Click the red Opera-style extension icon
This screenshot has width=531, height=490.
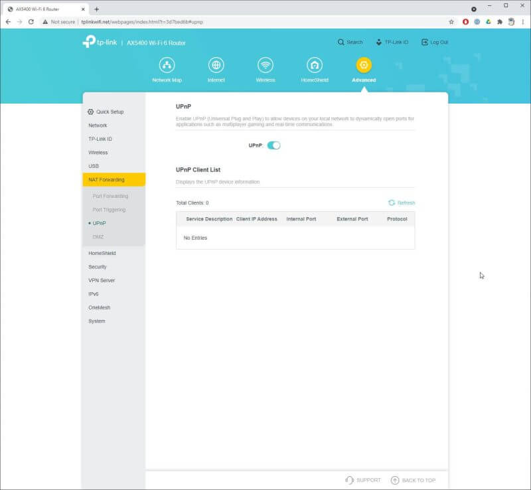click(x=466, y=22)
